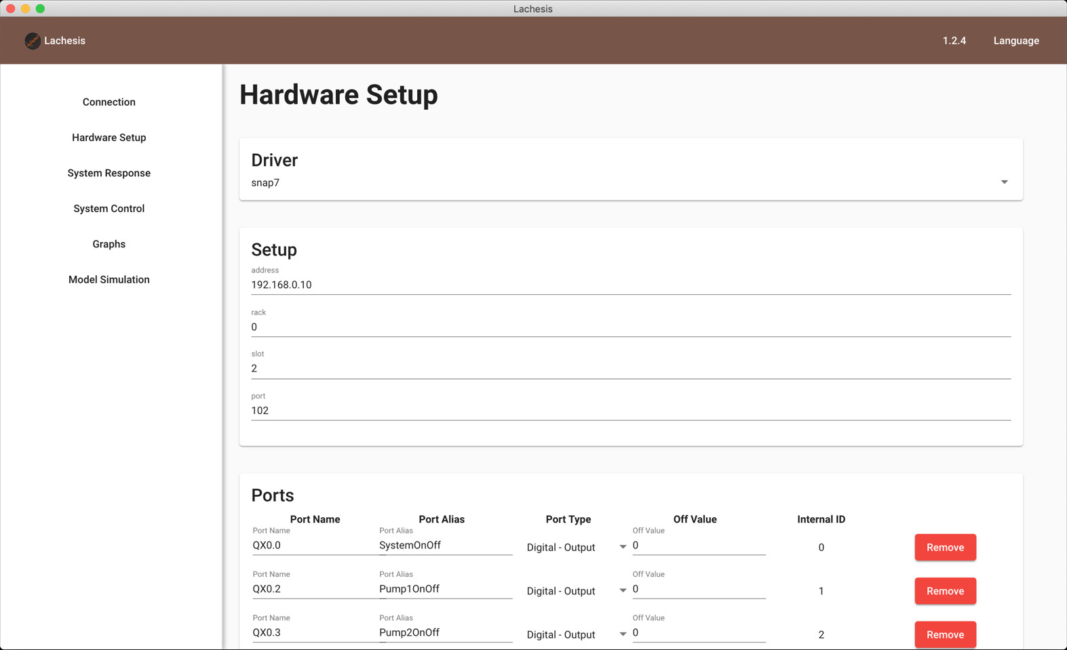Image resolution: width=1067 pixels, height=650 pixels.
Task: Go to the Connection page
Action: tap(109, 102)
